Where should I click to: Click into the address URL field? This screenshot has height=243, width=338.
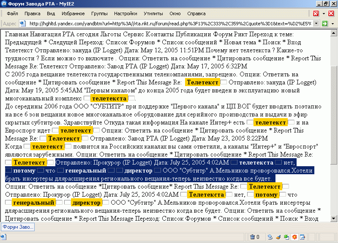pyautogui.click(x=170, y=24)
